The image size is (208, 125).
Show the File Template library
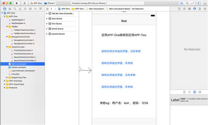pyautogui.click(x=184, y=92)
